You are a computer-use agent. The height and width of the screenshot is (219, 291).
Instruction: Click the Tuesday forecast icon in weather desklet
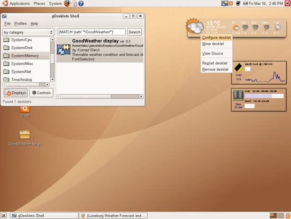pos(278,28)
